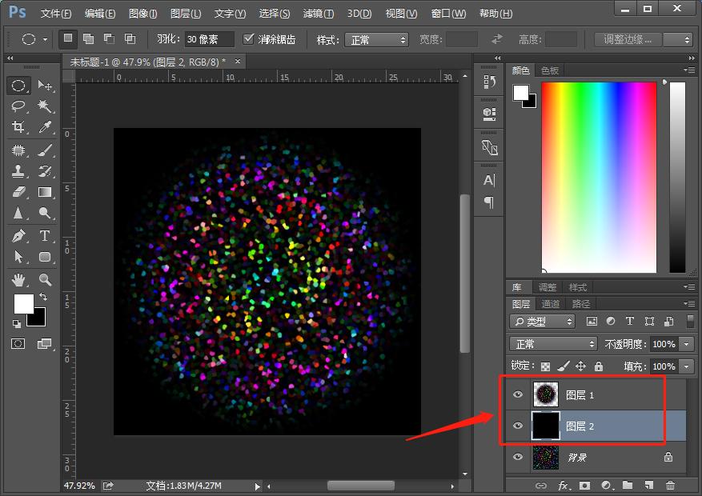Click the foreground color swatch in toolbox
This screenshot has width=702, height=496.
coord(23,303)
